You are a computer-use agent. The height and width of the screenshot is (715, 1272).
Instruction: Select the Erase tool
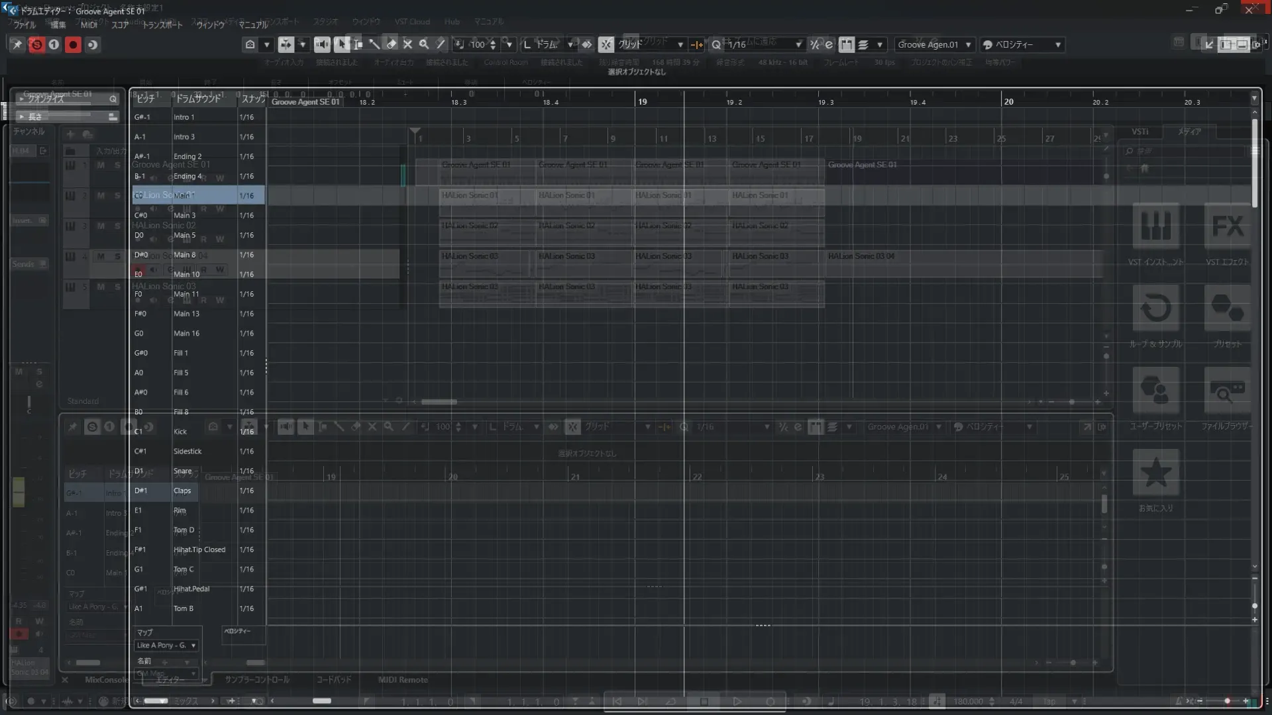click(x=391, y=44)
